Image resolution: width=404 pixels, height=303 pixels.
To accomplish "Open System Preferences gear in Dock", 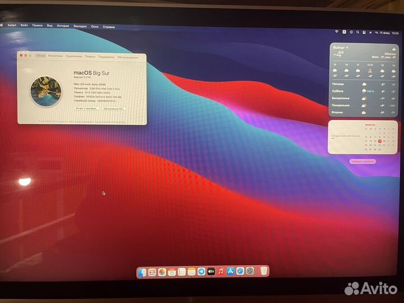I will (250, 271).
